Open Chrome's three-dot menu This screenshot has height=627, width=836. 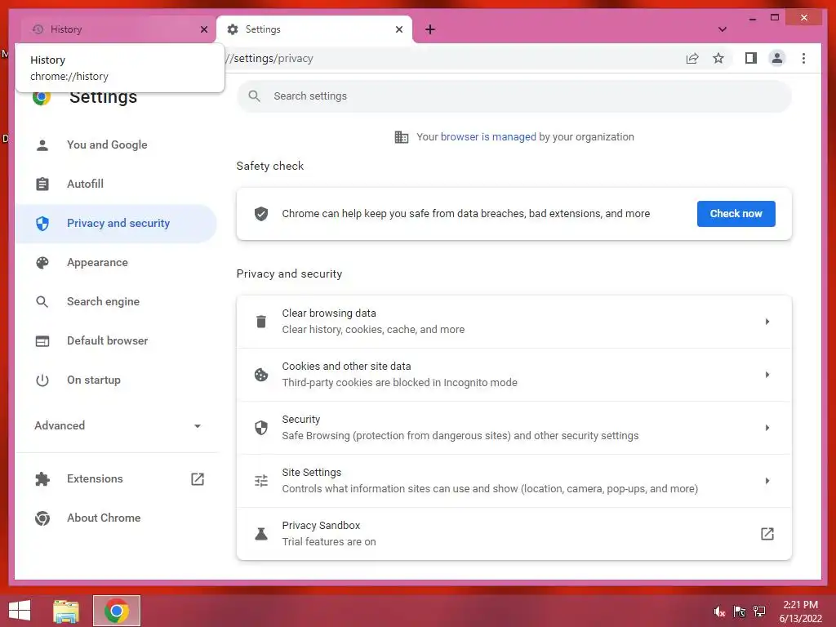tap(803, 58)
